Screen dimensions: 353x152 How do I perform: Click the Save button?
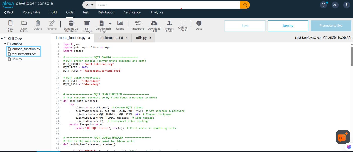click(x=245, y=26)
